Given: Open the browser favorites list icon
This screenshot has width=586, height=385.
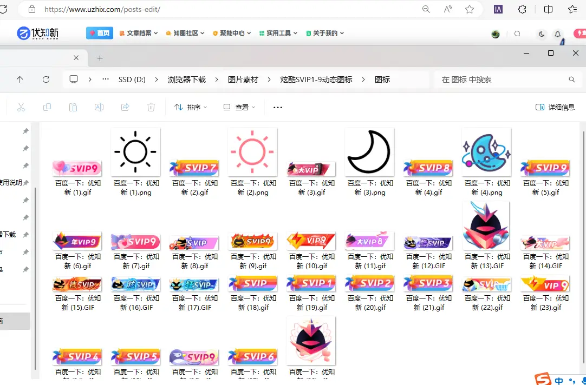Looking at the screenshot, I should coord(572,9).
